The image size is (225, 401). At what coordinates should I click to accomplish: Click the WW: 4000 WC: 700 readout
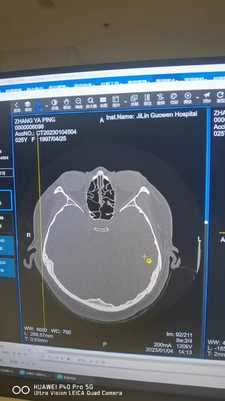pyautogui.click(x=47, y=331)
